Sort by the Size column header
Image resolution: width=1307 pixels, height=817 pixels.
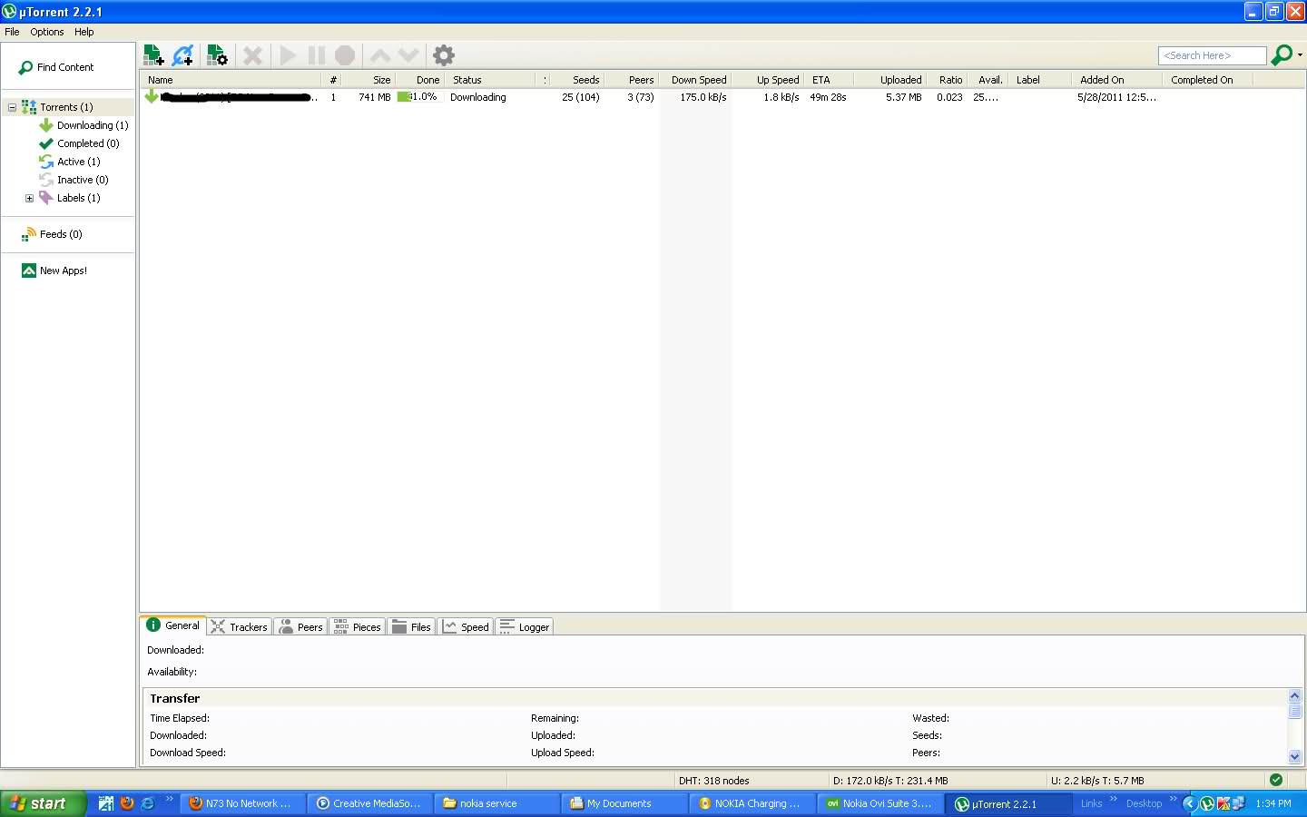click(369, 80)
